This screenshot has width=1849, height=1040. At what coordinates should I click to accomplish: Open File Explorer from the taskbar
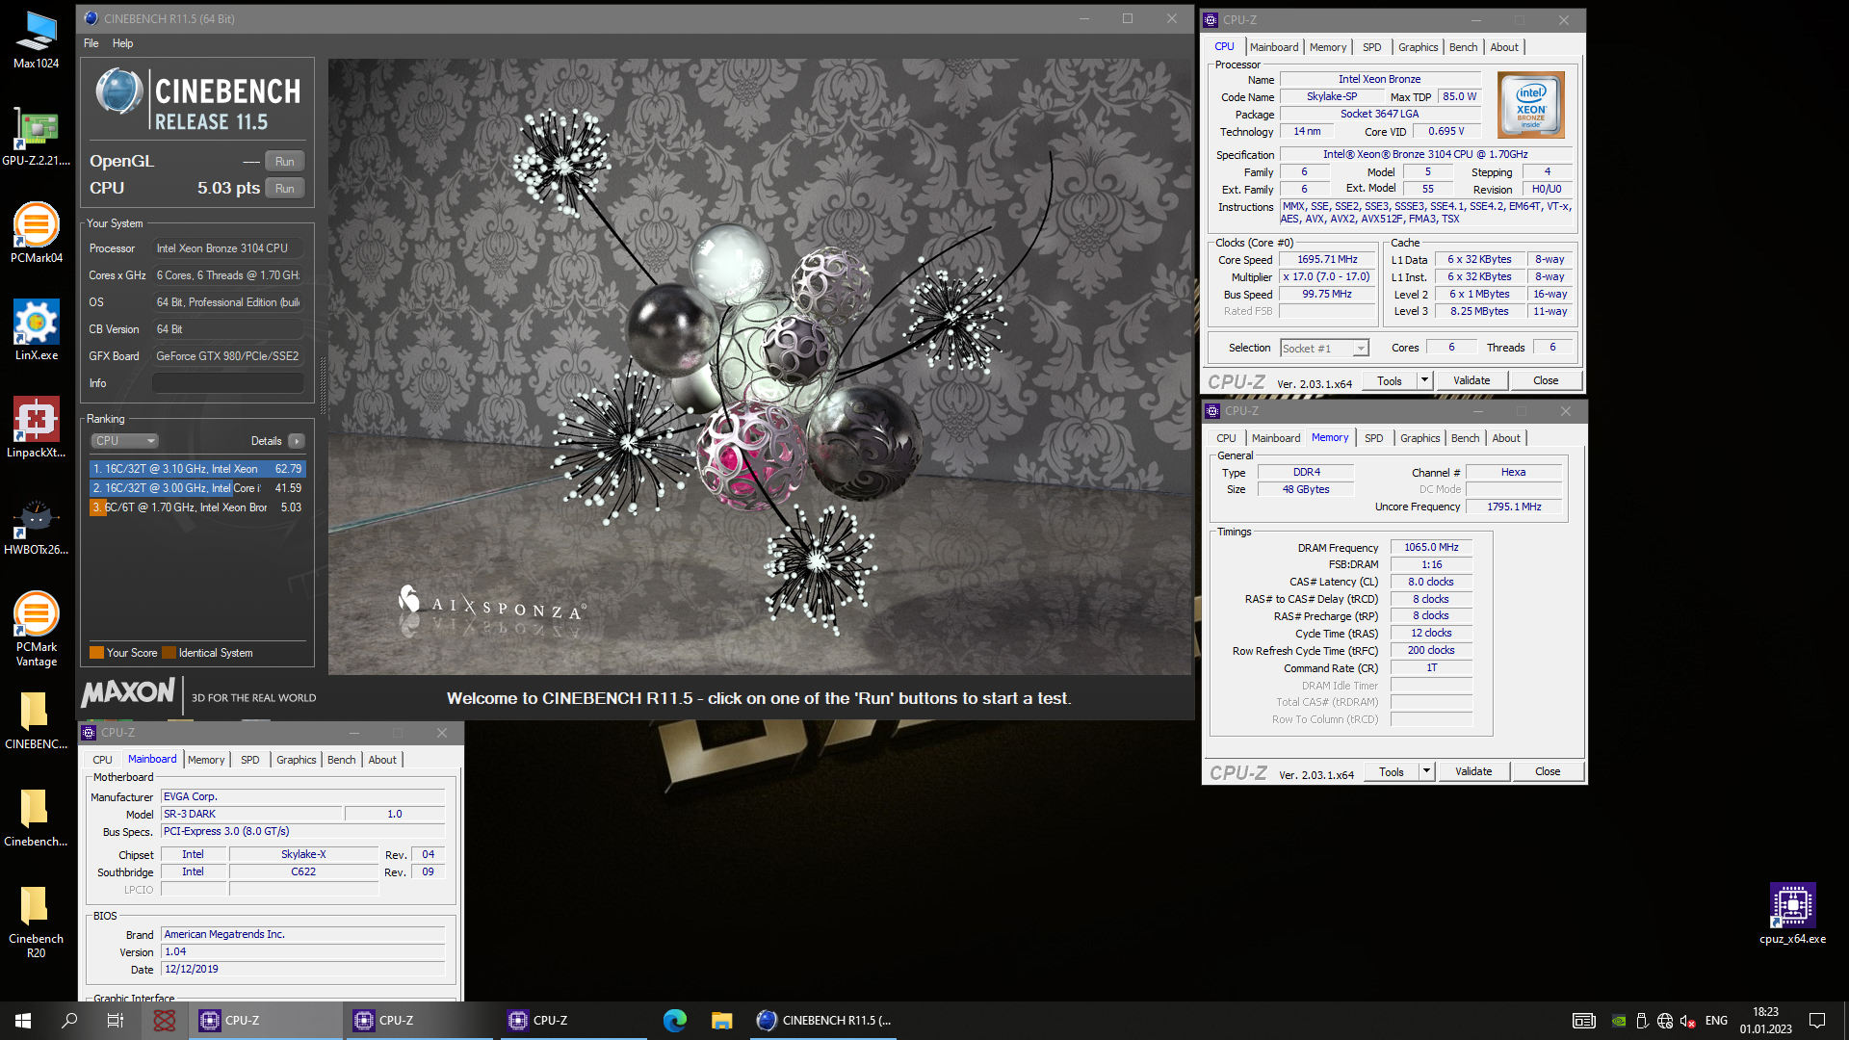click(x=722, y=1021)
